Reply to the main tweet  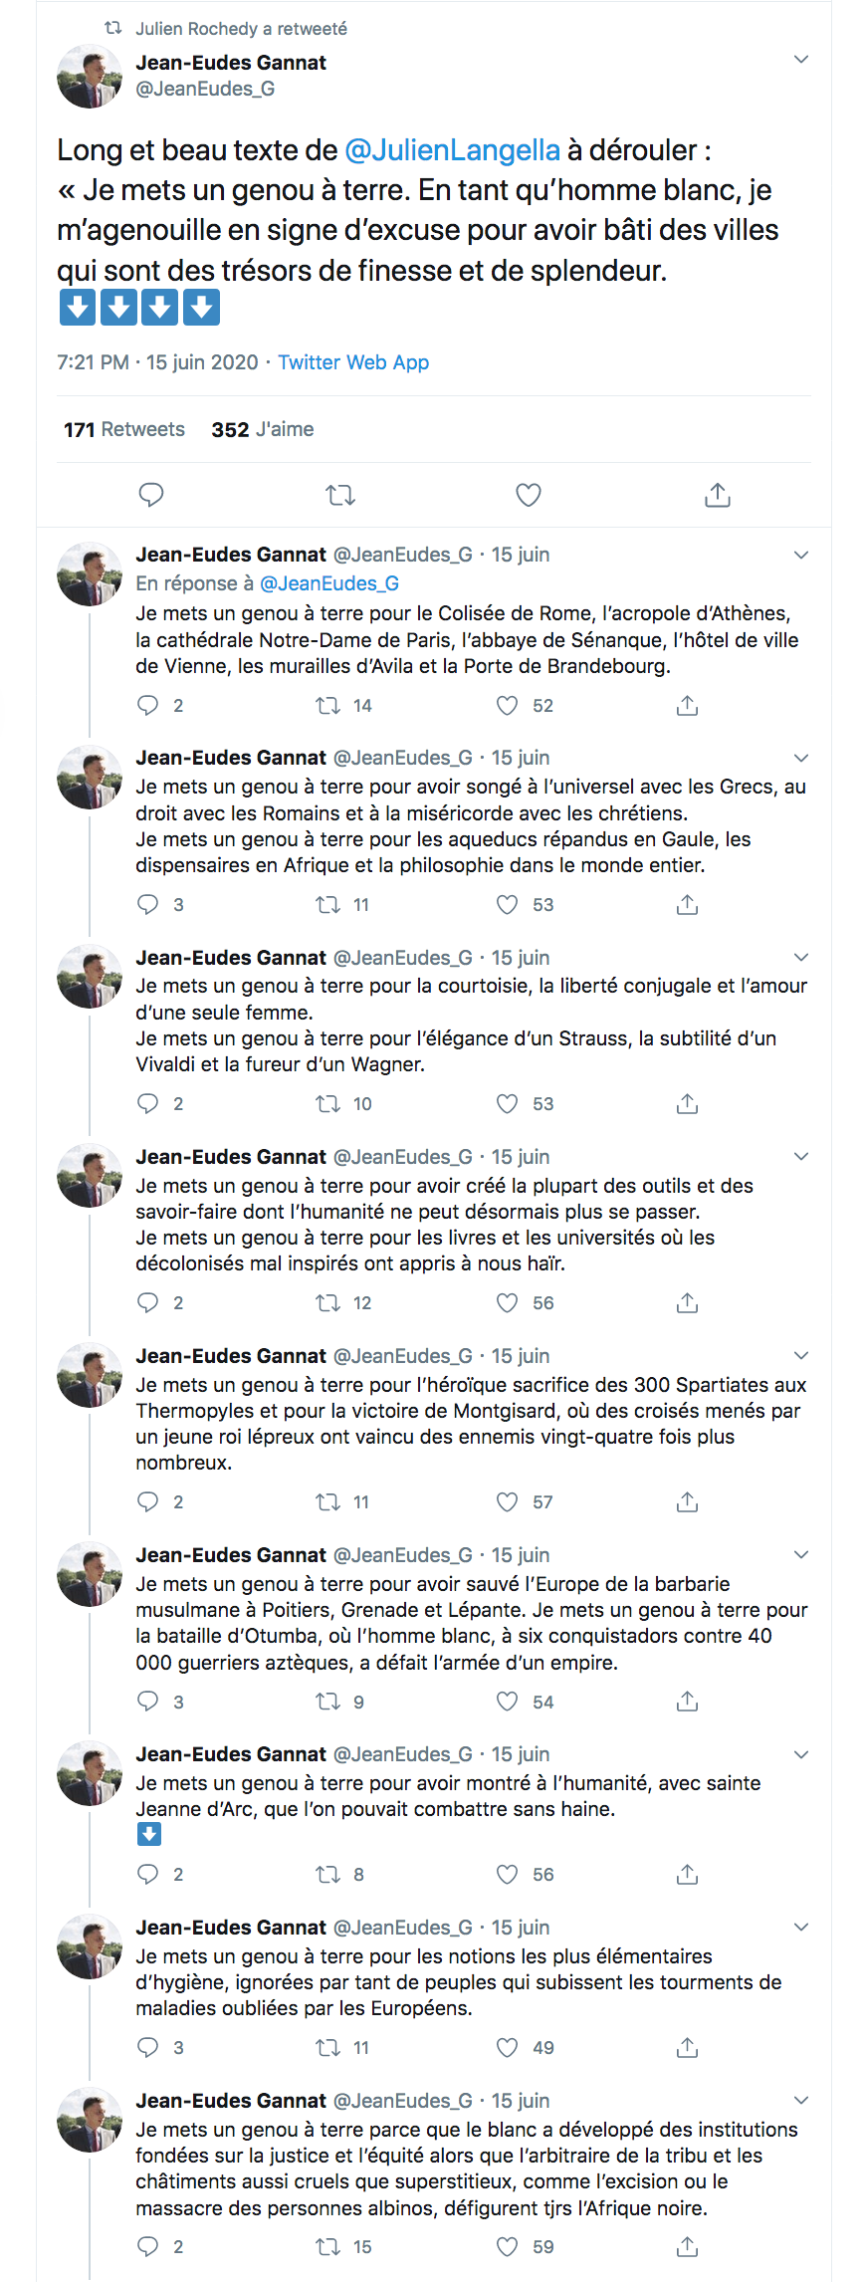coord(151,495)
